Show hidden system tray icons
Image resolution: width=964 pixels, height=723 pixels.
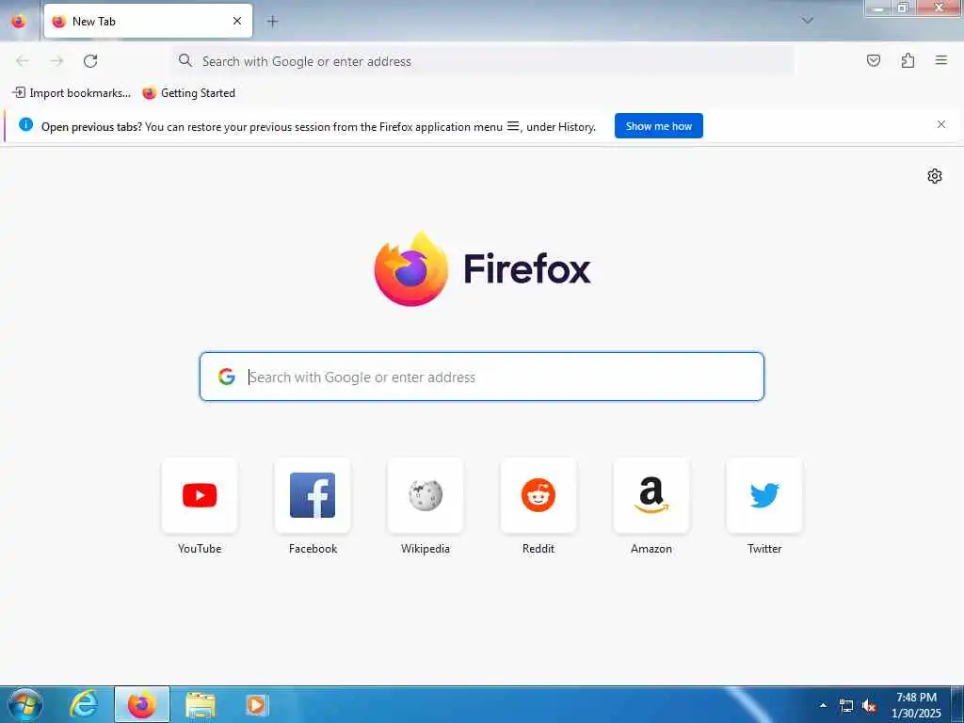823,705
